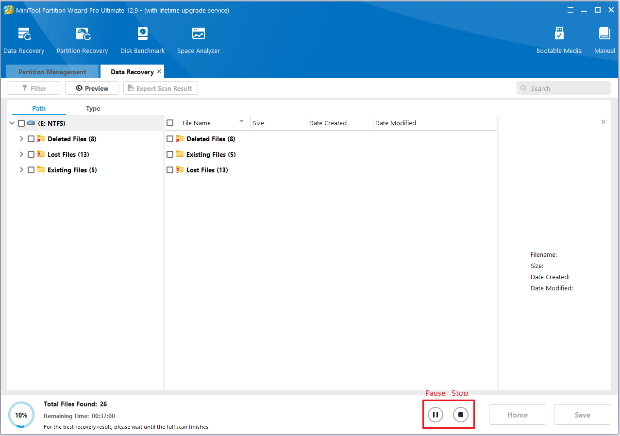Viewport: 620px width, 436px height.
Task: Expand the Lost Files tree node
Action: 21,154
